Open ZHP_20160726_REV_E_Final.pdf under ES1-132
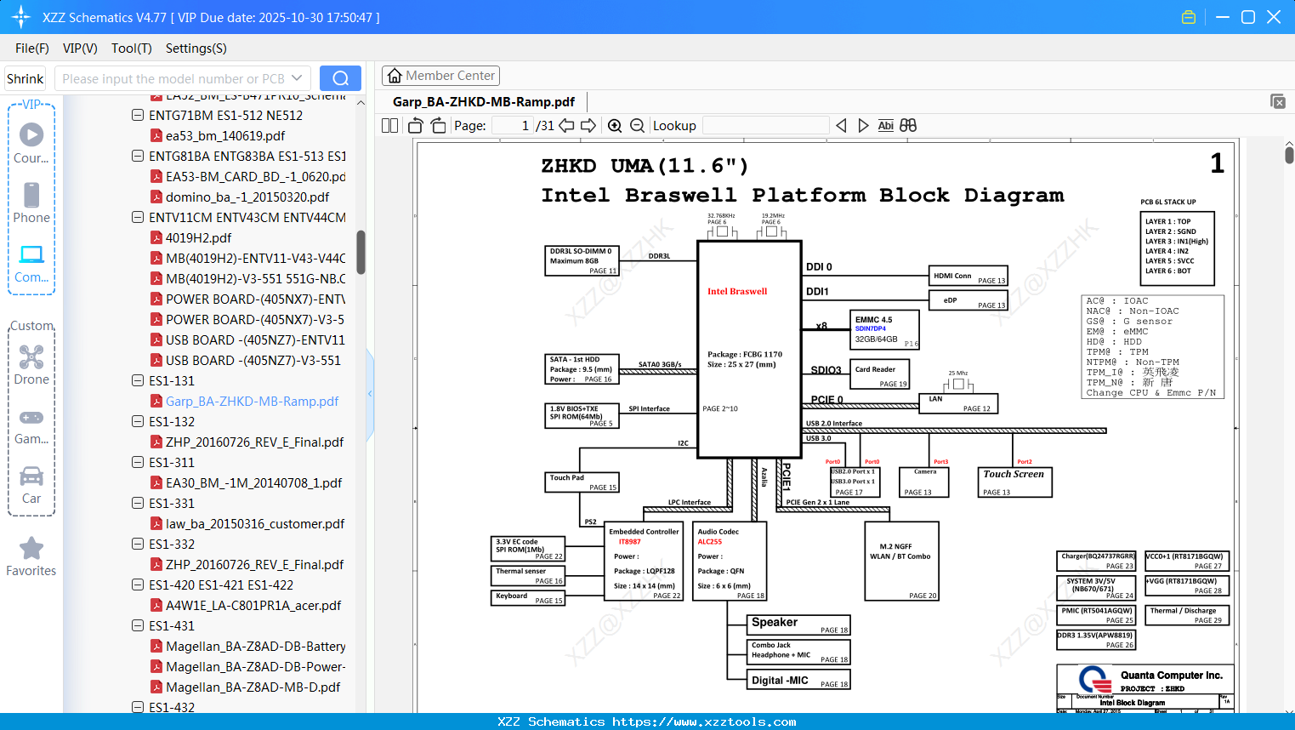 tap(254, 442)
